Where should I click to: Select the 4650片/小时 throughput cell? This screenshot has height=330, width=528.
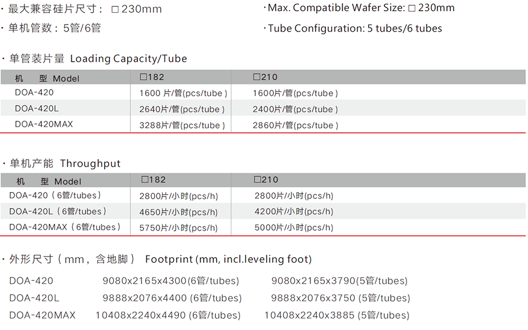click(178, 212)
